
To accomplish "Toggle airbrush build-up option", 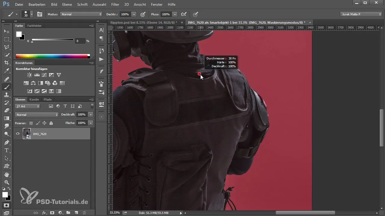I will [x=183, y=14].
